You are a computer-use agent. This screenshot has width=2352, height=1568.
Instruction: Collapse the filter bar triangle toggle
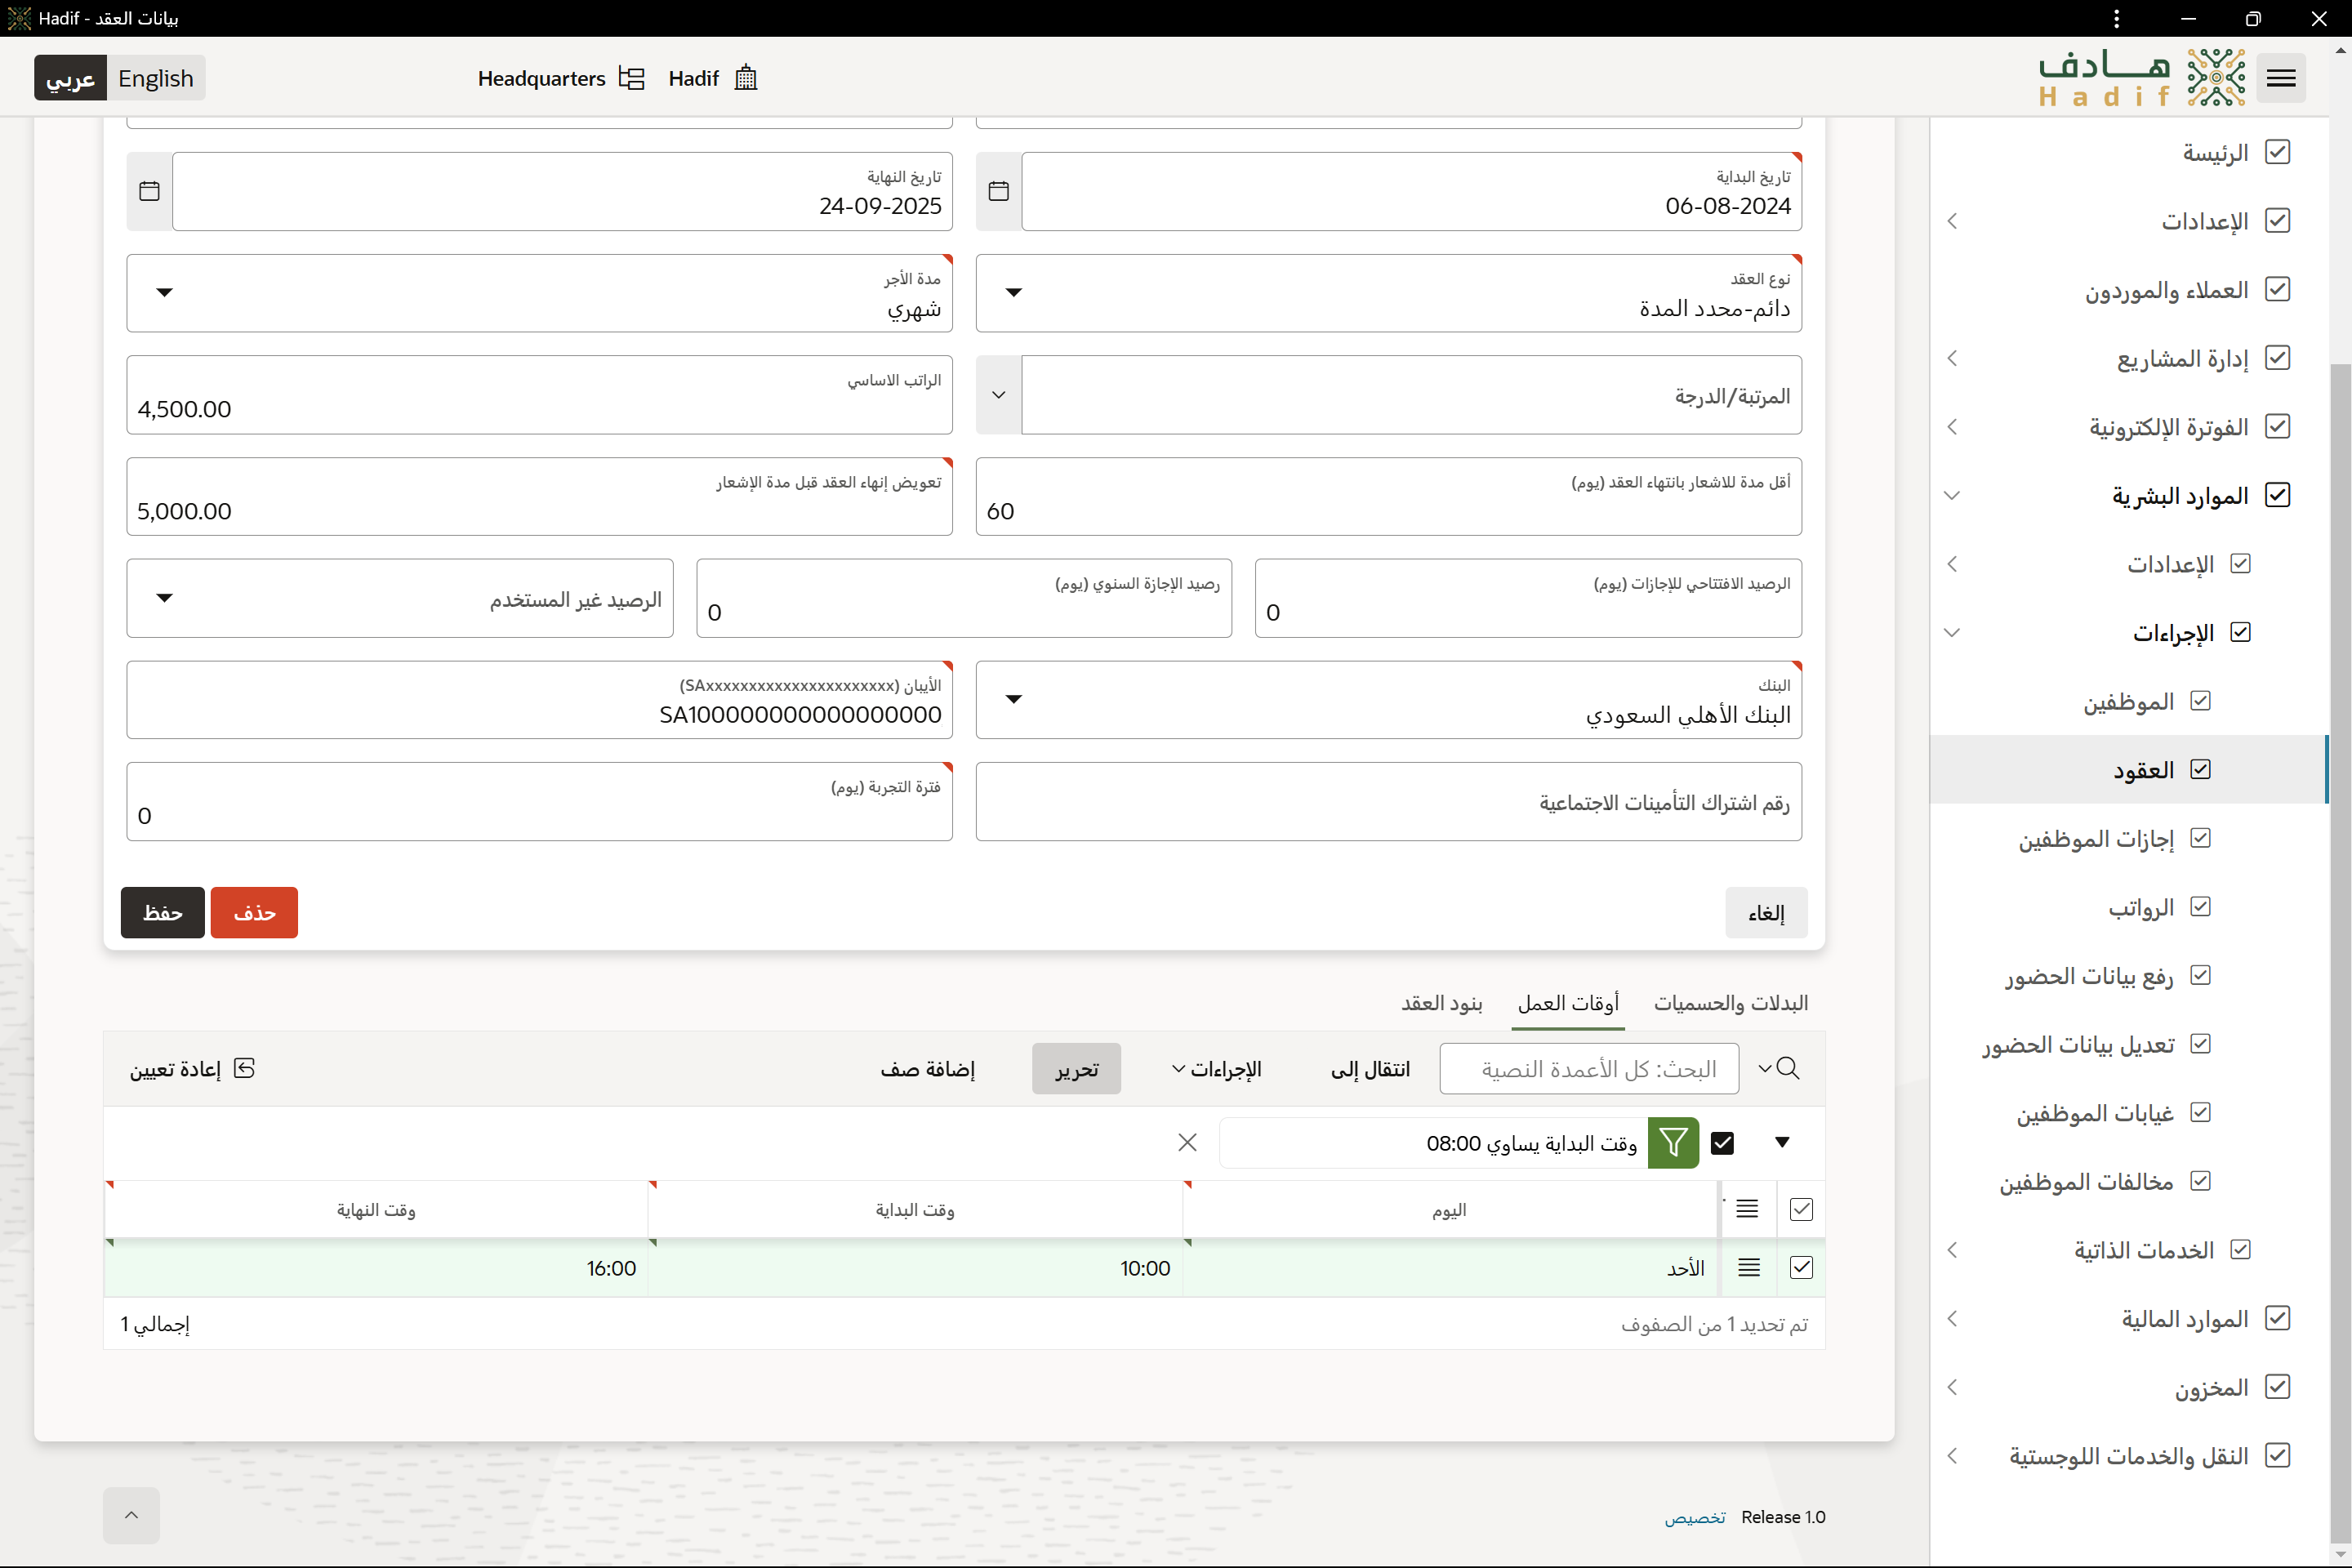tap(1782, 1142)
